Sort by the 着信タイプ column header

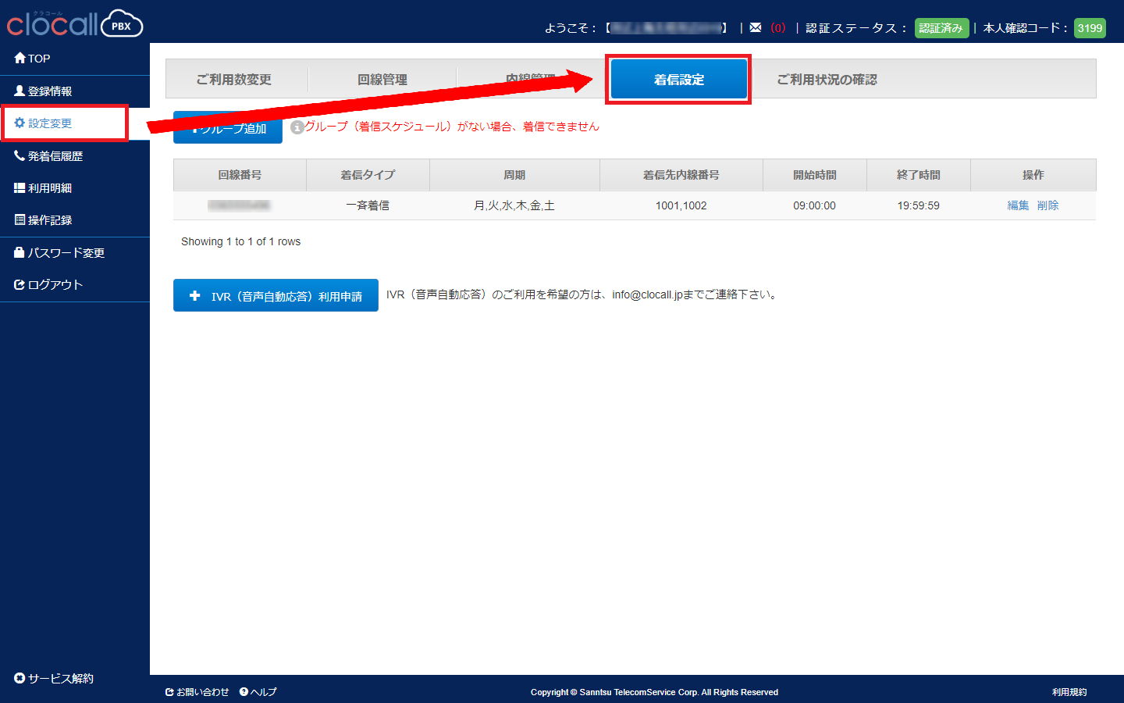(368, 175)
